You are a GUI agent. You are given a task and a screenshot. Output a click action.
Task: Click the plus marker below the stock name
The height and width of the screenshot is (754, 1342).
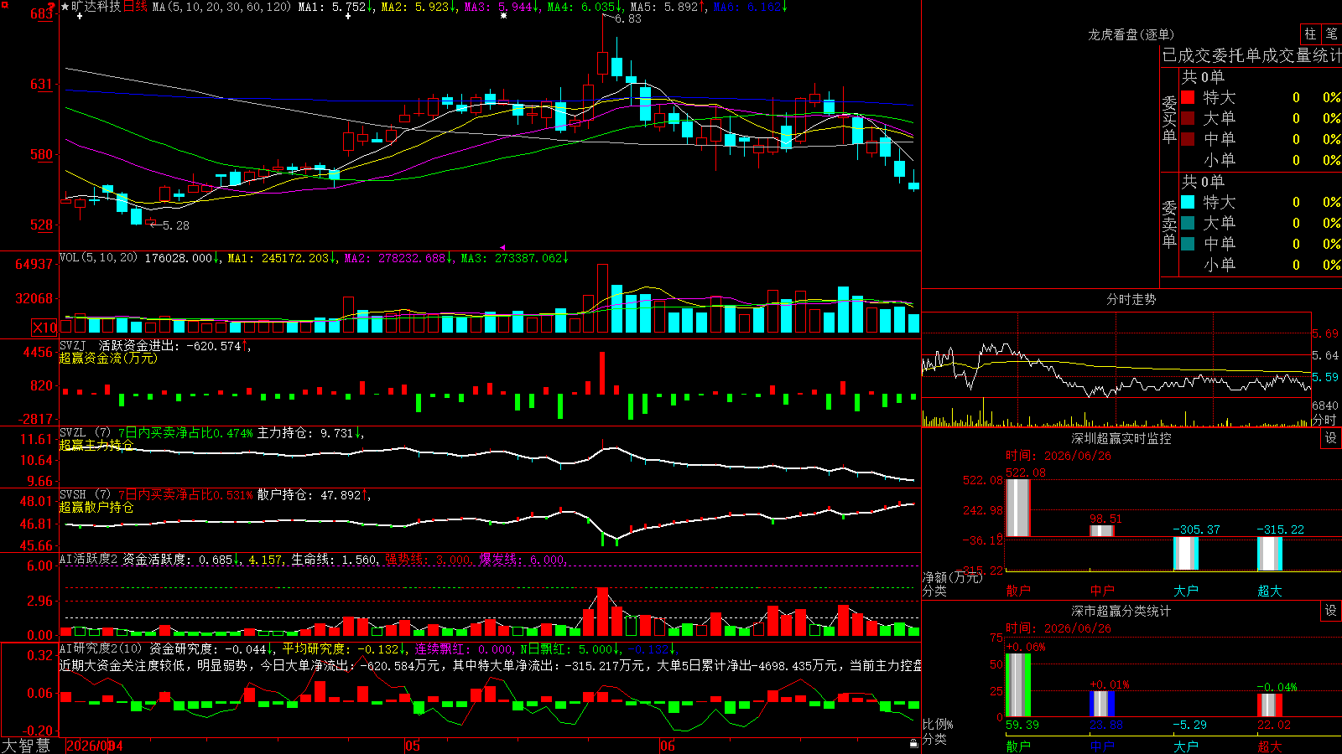coord(80,16)
